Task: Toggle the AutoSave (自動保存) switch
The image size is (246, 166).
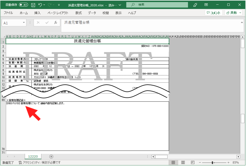Action: 23,5
